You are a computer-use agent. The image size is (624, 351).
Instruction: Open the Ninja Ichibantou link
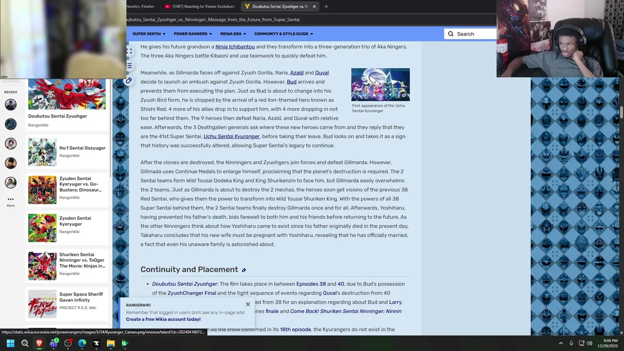click(x=235, y=47)
